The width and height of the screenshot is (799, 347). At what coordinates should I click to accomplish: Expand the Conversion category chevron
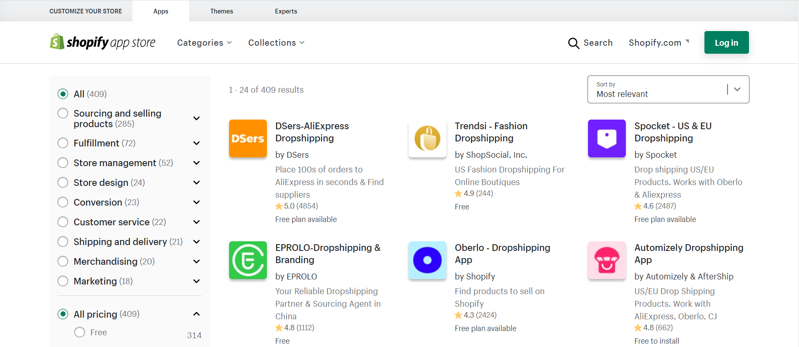click(196, 202)
